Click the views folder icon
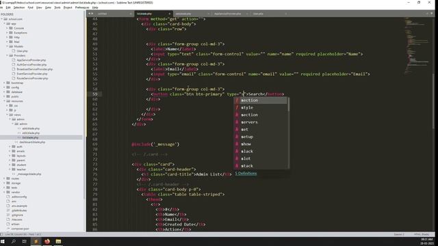 (x=11, y=115)
